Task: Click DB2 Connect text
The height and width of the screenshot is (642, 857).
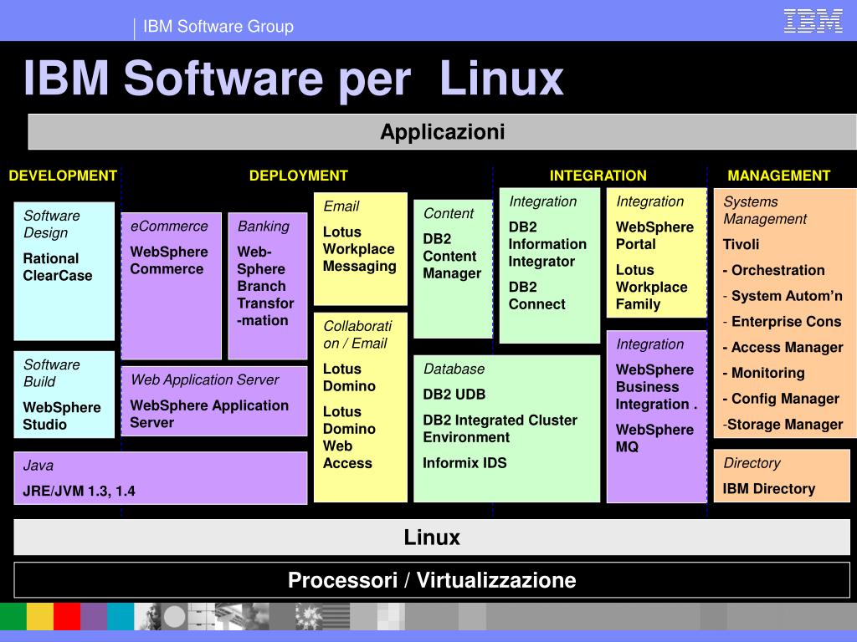Action: click(536, 295)
